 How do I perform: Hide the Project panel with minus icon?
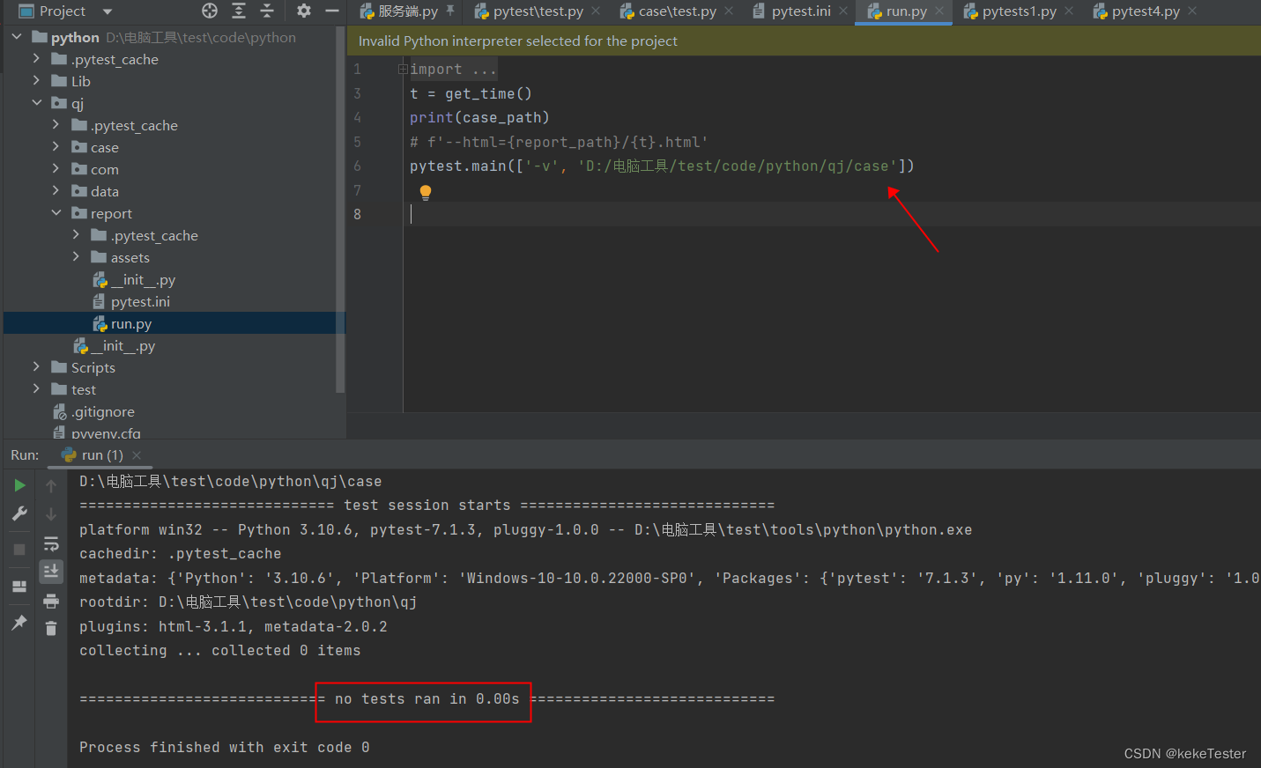coord(332,11)
